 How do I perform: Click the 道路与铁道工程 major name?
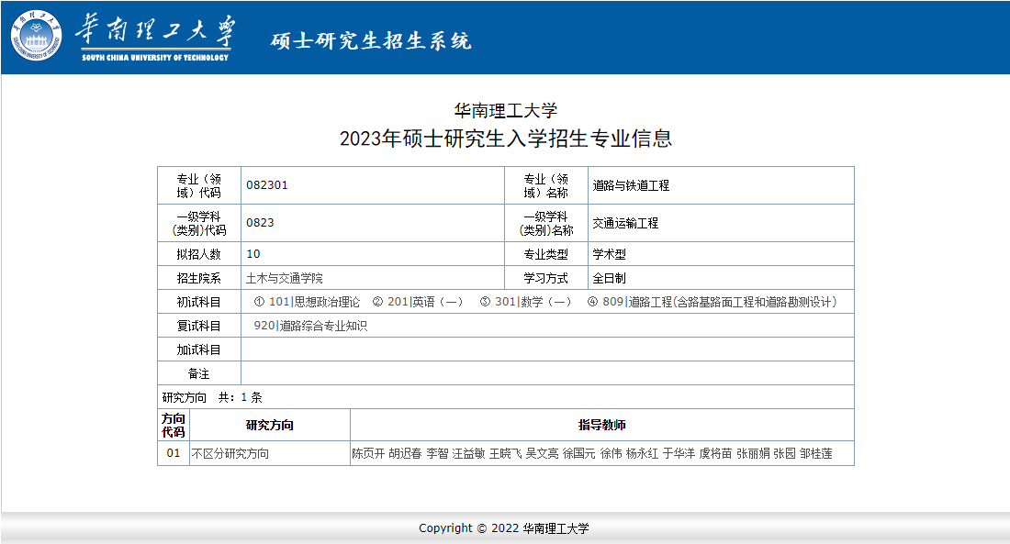632,185
